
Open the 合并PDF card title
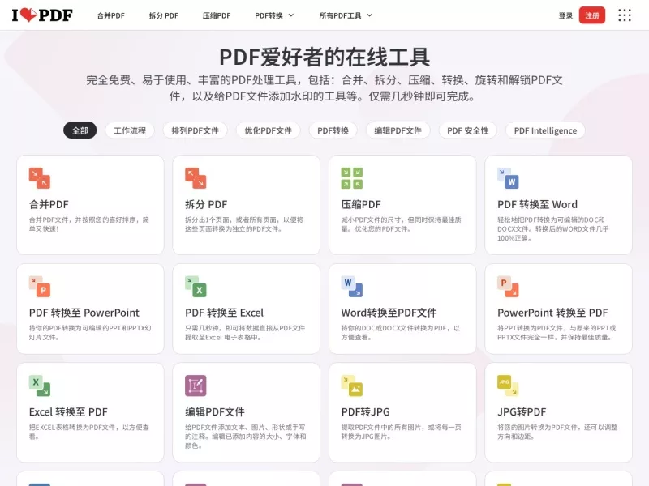49,205
